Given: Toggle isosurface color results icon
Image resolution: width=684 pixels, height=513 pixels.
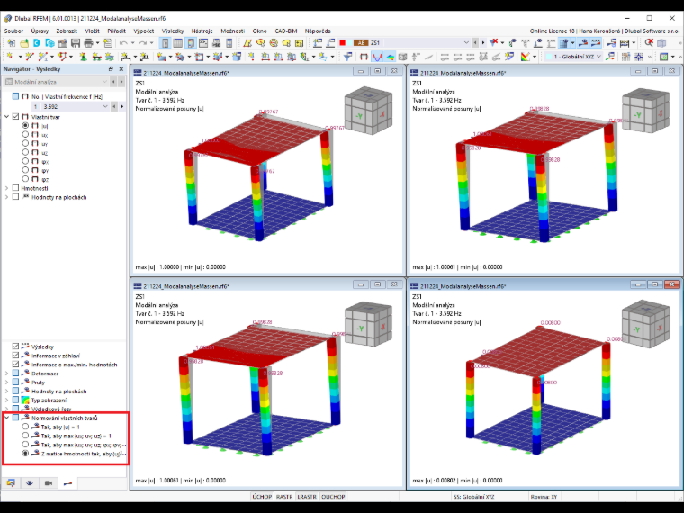Looking at the screenshot, I should point(390,57).
